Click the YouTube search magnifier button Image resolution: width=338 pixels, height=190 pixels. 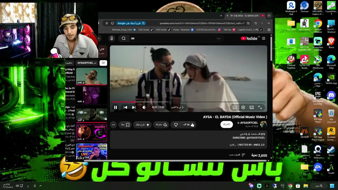tap(124, 39)
